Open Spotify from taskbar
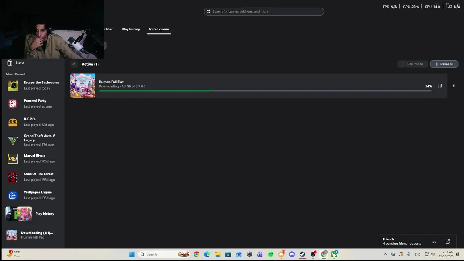Screen dimensions: 464x261 pos(270,254)
